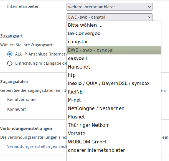
Task: Click the Benutzername label
Action: [21, 100]
